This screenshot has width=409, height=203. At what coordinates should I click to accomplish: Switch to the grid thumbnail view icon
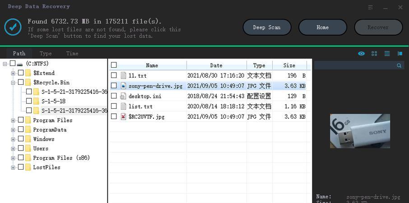click(x=374, y=53)
